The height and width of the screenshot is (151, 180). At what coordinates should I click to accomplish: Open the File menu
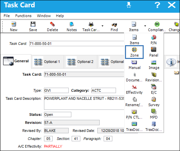point(7,16)
